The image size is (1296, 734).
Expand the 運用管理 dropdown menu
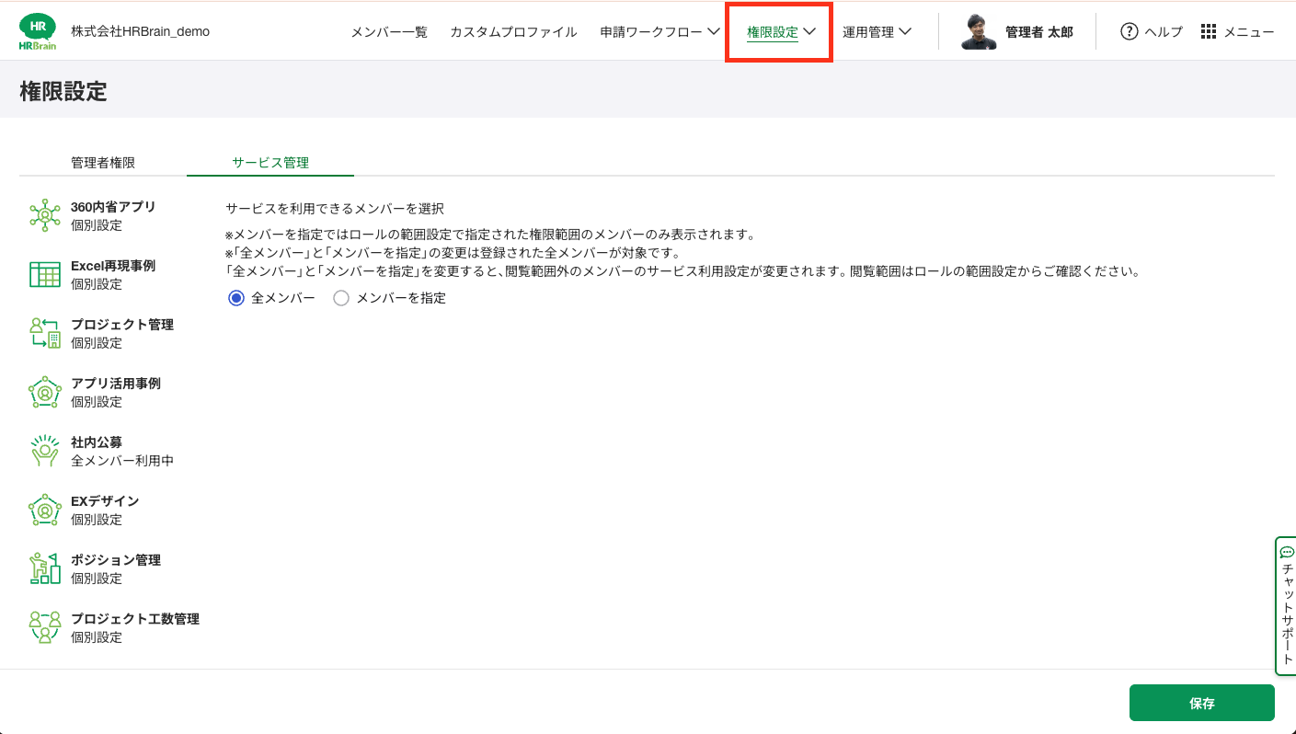(x=877, y=31)
